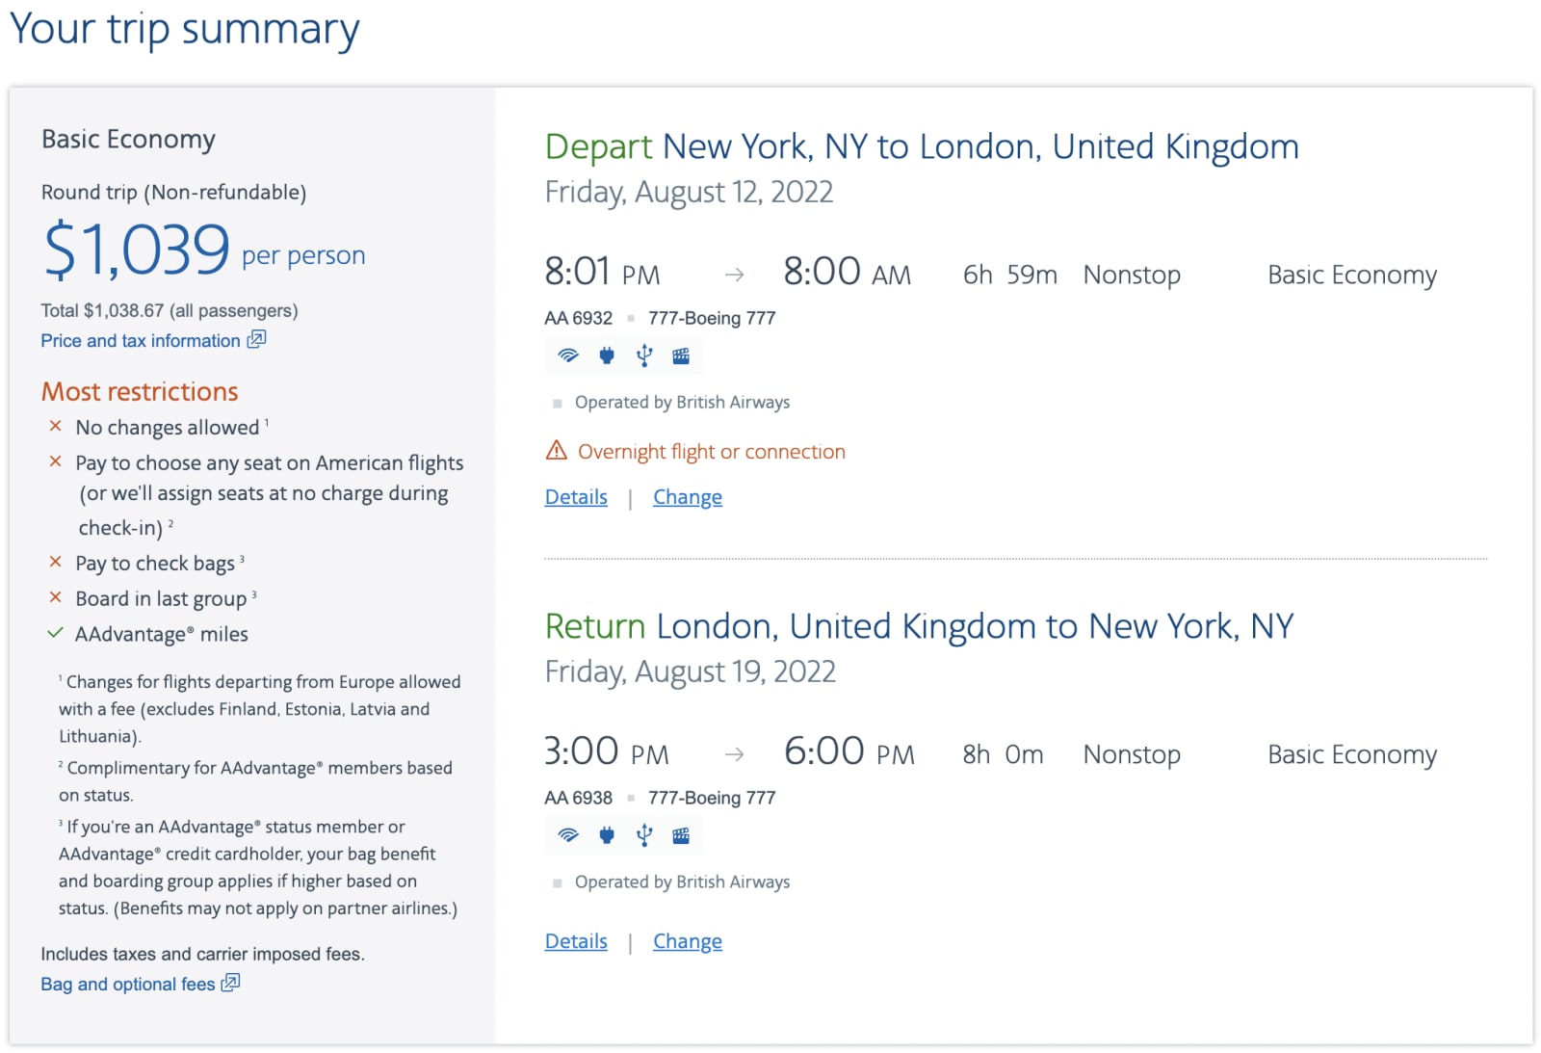Open Price and tax information link
This screenshot has width=1541, height=1053.
point(141,340)
